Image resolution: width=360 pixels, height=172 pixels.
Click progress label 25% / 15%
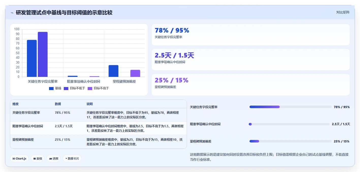tap(342, 141)
